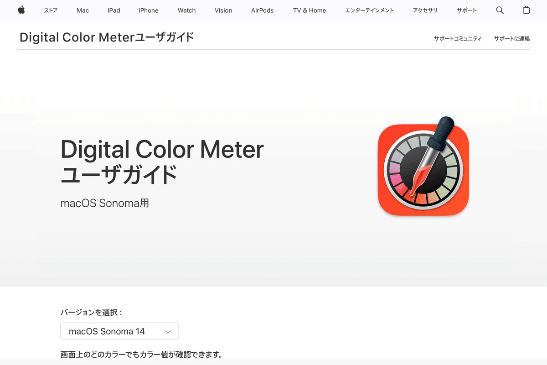
Task: Click the Digital Color Meterユーザガイド header title
Action: click(x=107, y=37)
